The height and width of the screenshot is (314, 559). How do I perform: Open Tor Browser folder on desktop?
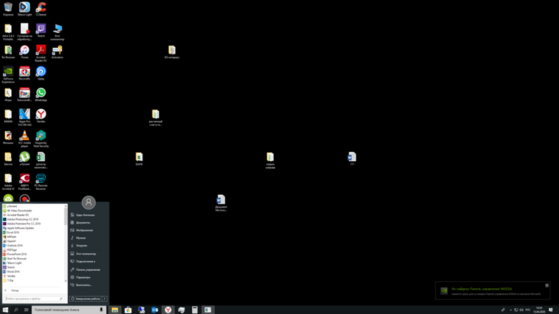[x=8, y=52]
